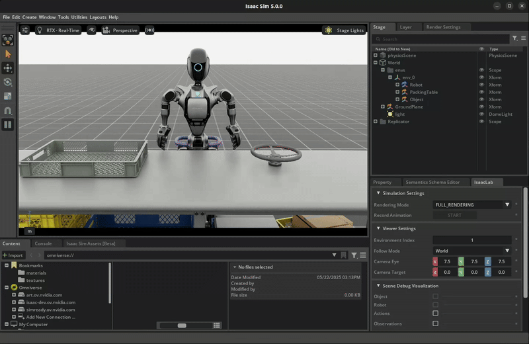Click the light prim icon in Stage
Image resolution: width=529 pixels, height=344 pixels.
click(x=390, y=114)
